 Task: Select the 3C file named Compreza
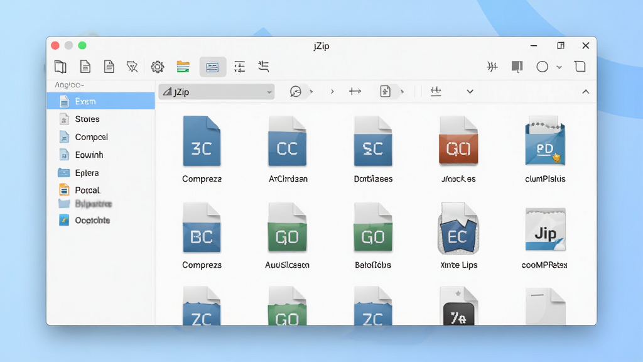click(202, 150)
